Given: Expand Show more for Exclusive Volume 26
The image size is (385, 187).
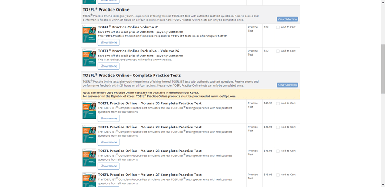Looking at the screenshot, I should (x=109, y=66).
